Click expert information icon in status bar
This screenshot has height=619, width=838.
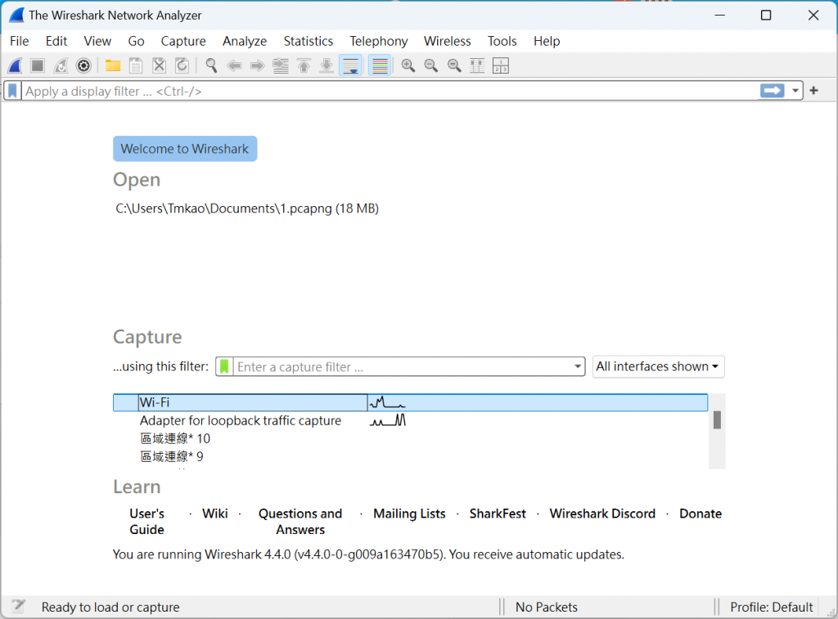(18, 606)
